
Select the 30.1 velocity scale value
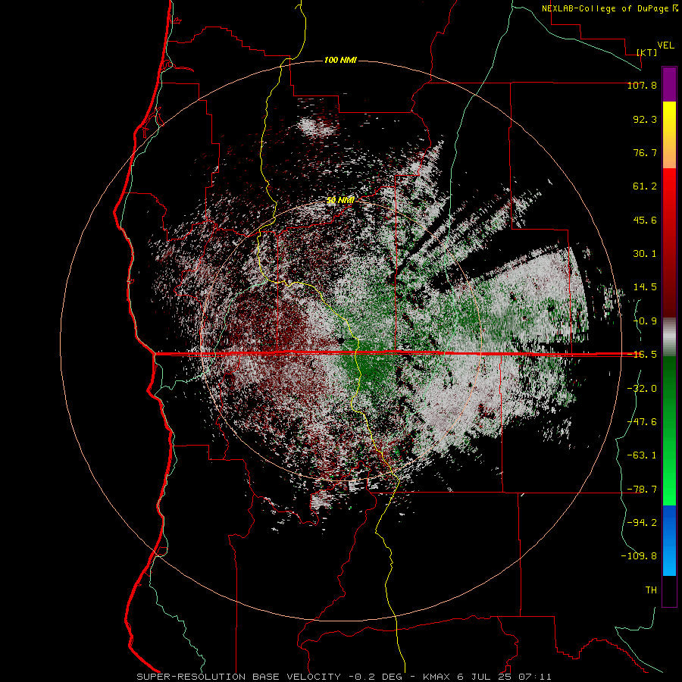point(645,254)
